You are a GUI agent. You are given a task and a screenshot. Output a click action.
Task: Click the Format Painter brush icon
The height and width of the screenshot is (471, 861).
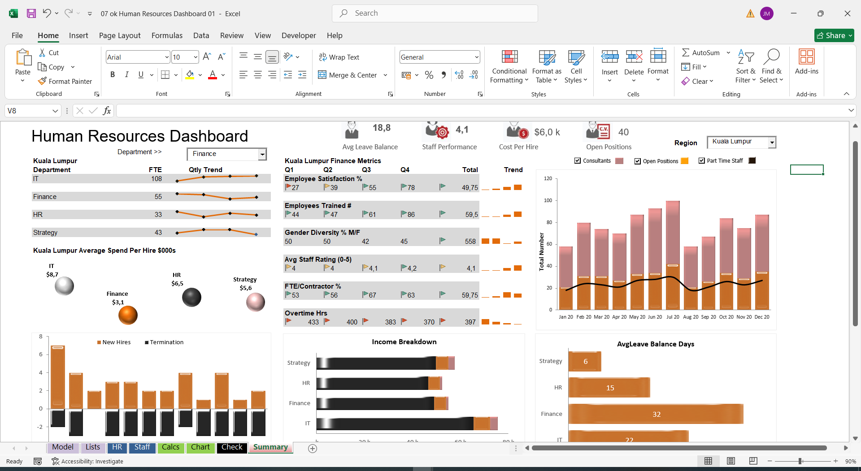(x=42, y=81)
